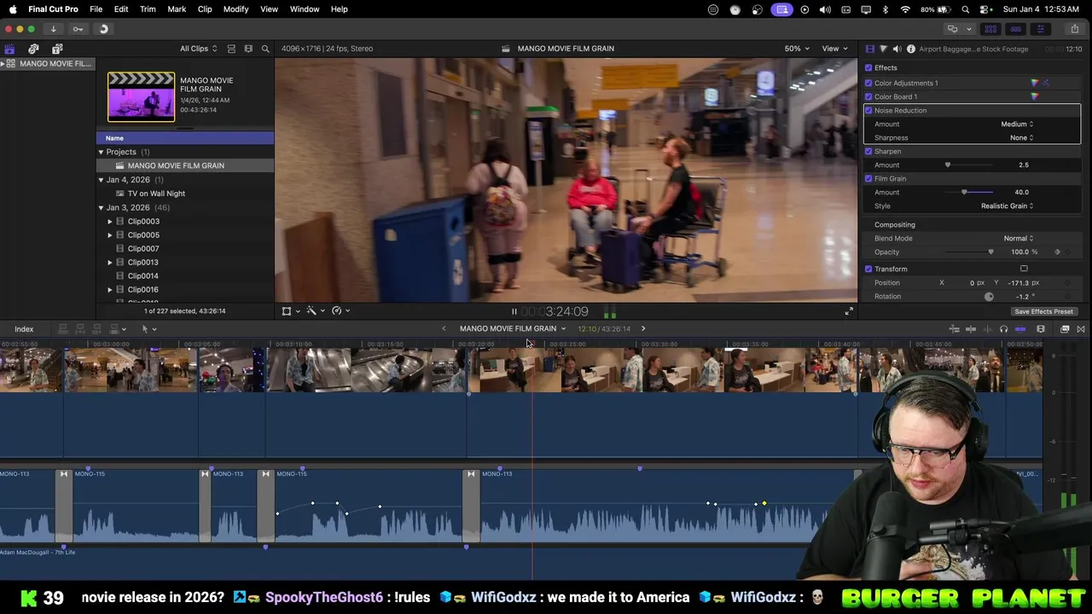Uncheck the Color Board 1 effect
Viewport: 1092px width, 614px height.
coord(868,96)
